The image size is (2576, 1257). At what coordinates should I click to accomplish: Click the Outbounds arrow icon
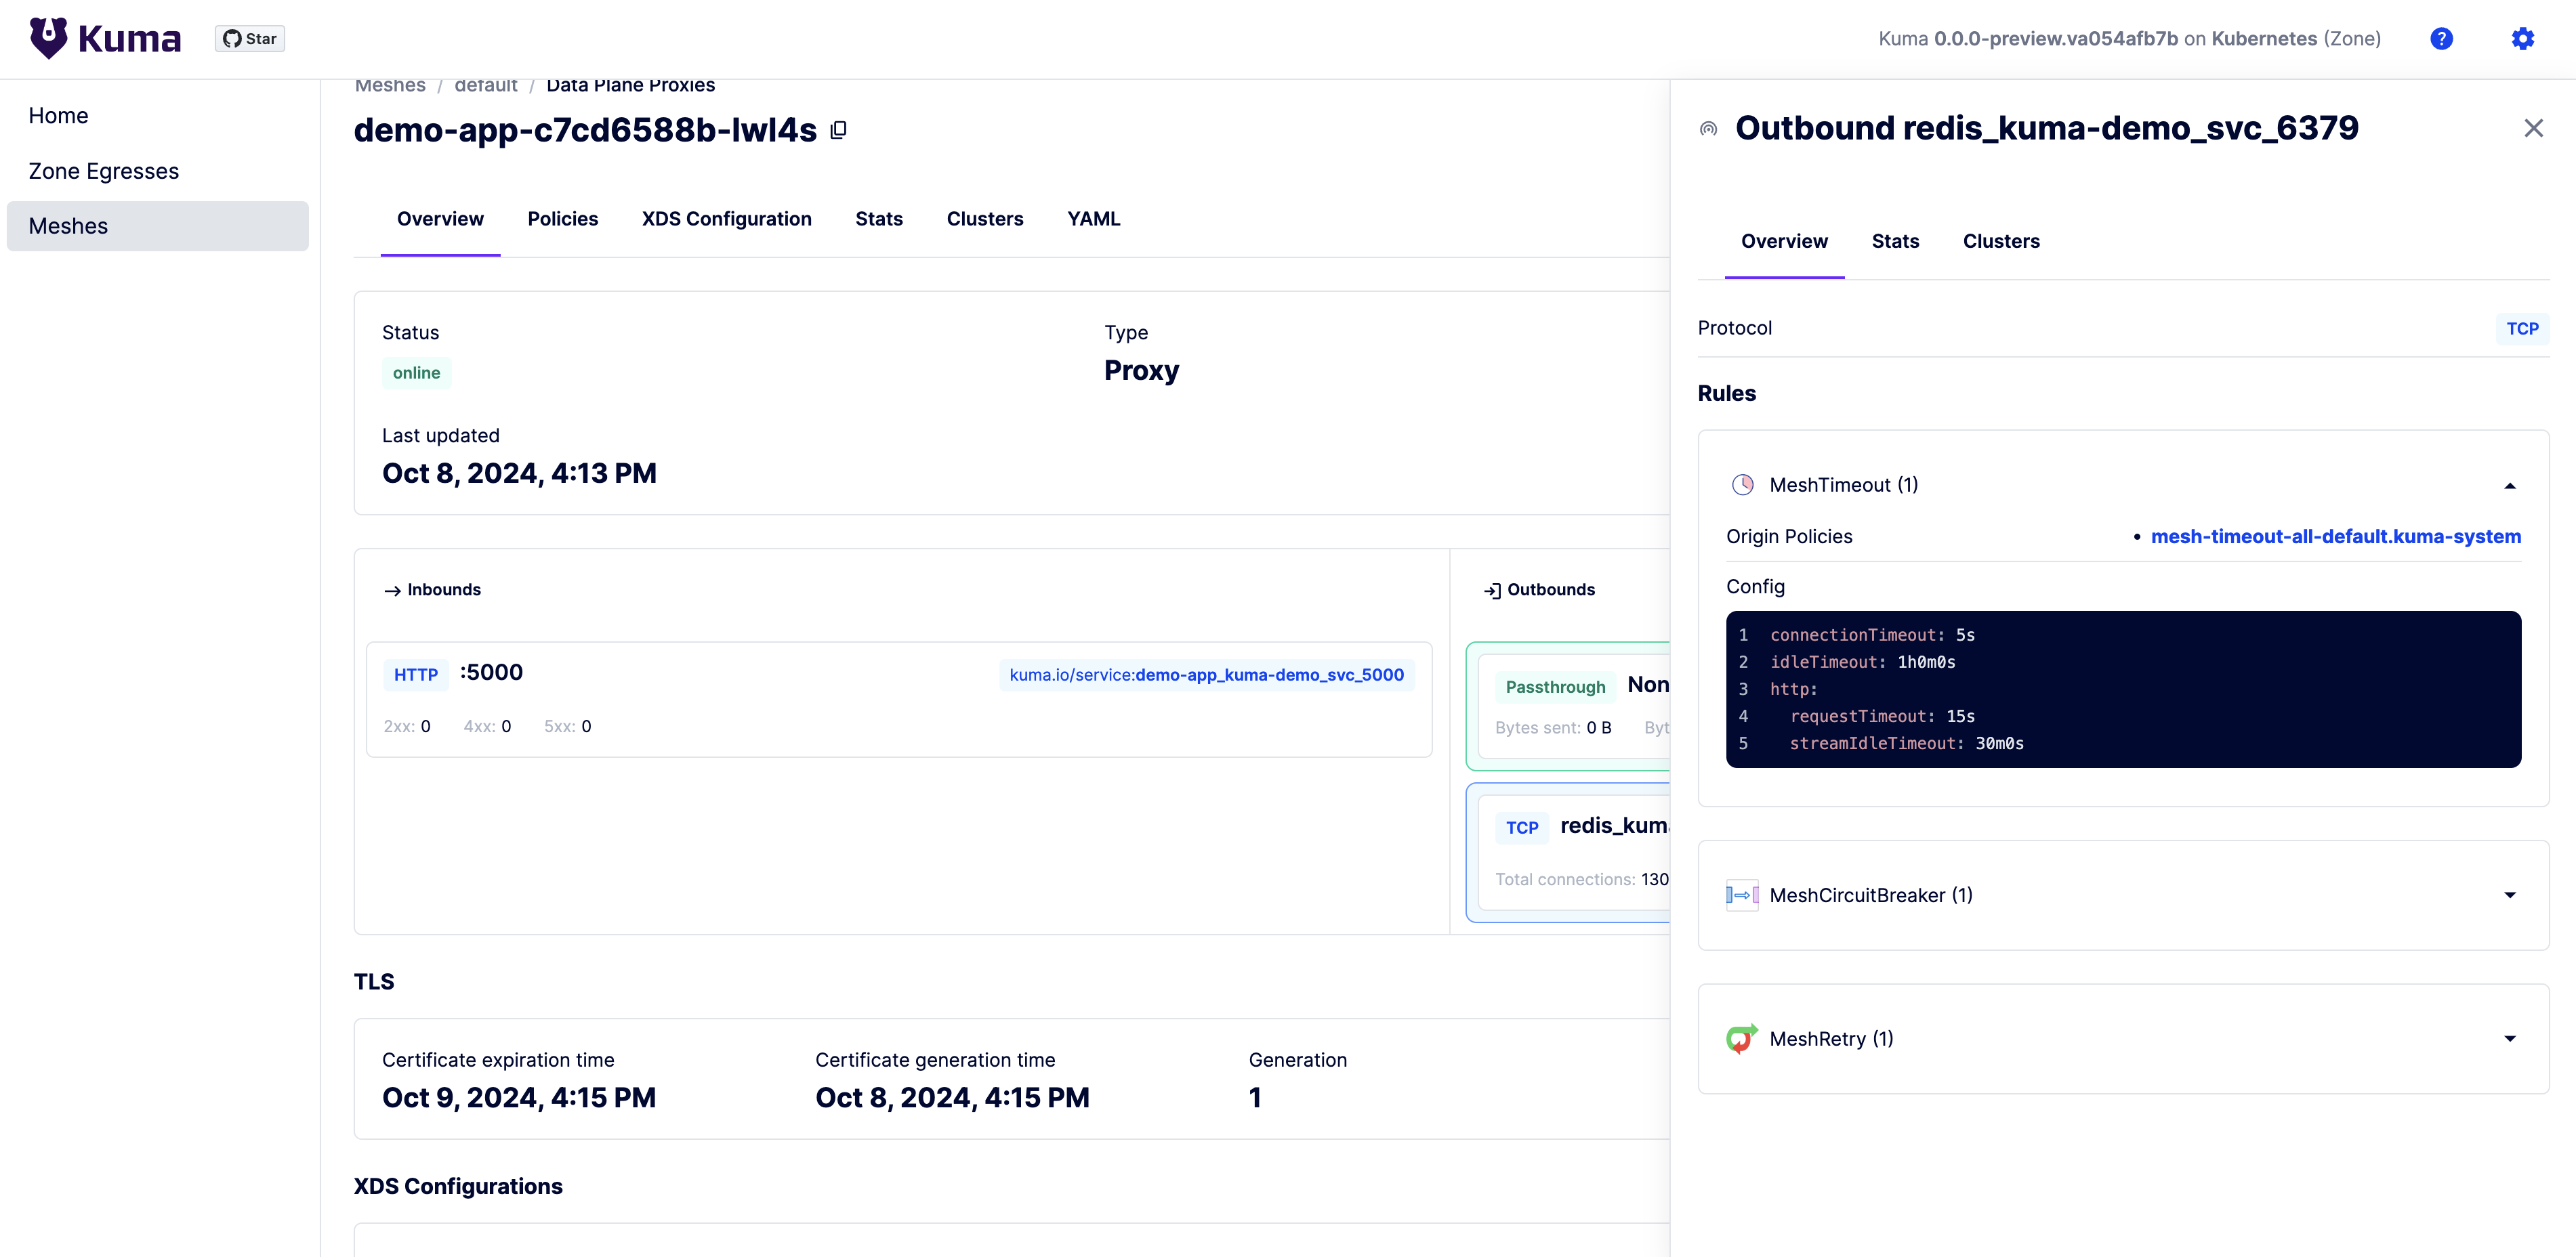coord(1492,589)
